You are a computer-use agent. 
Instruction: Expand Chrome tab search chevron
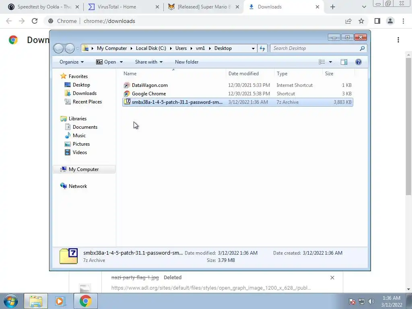pos(364,7)
